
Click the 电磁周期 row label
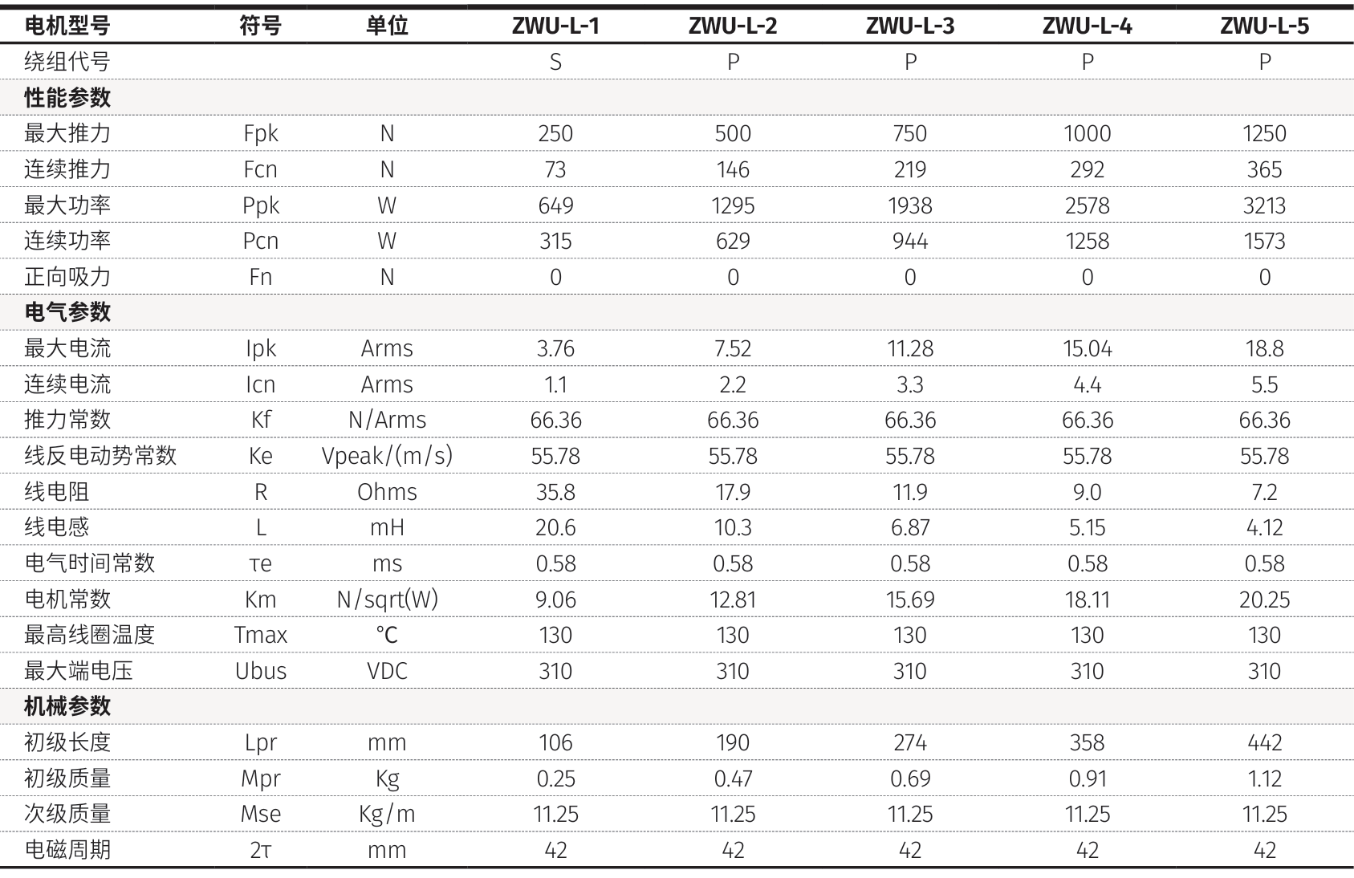(x=67, y=850)
